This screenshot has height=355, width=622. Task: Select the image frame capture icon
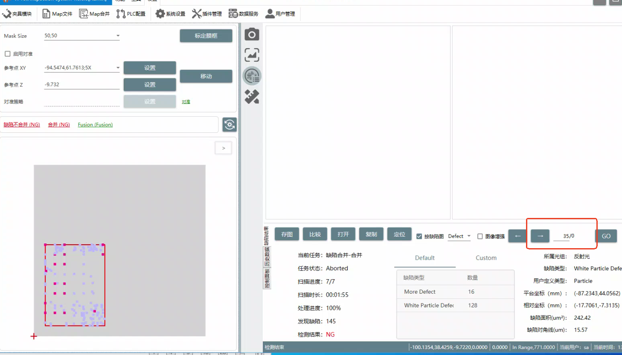click(x=252, y=55)
